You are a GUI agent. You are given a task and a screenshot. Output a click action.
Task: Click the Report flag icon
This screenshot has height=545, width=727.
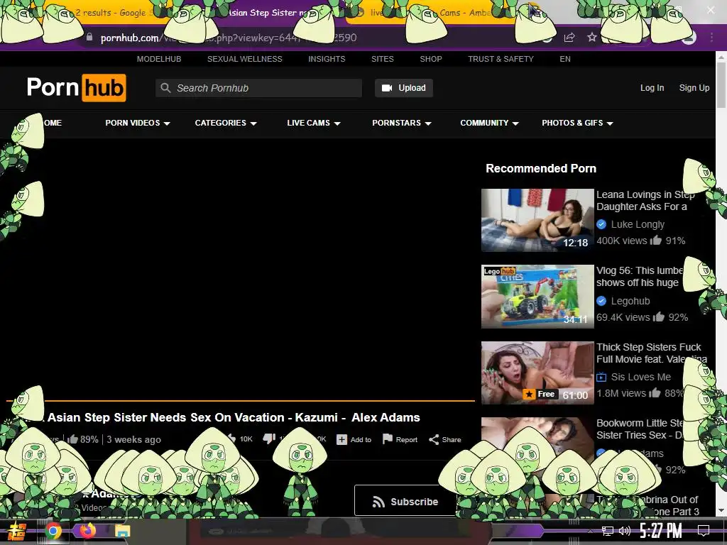pos(387,439)
